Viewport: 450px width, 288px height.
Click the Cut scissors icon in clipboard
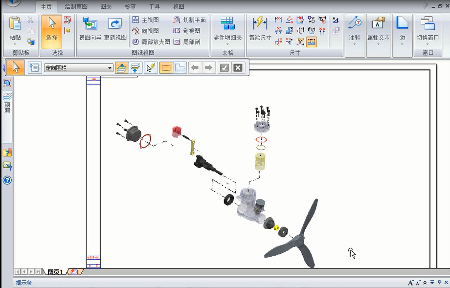pos(30,20)
